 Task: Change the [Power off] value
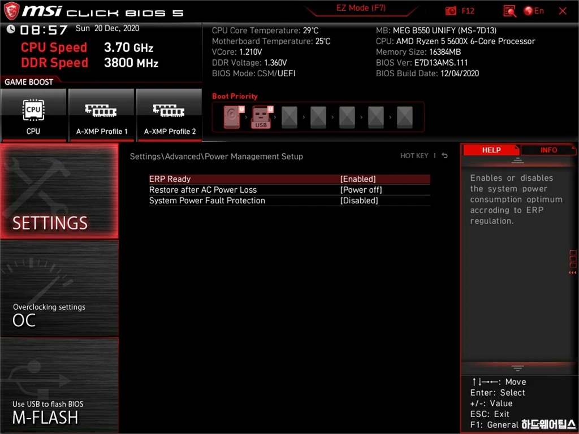point(361,190)
